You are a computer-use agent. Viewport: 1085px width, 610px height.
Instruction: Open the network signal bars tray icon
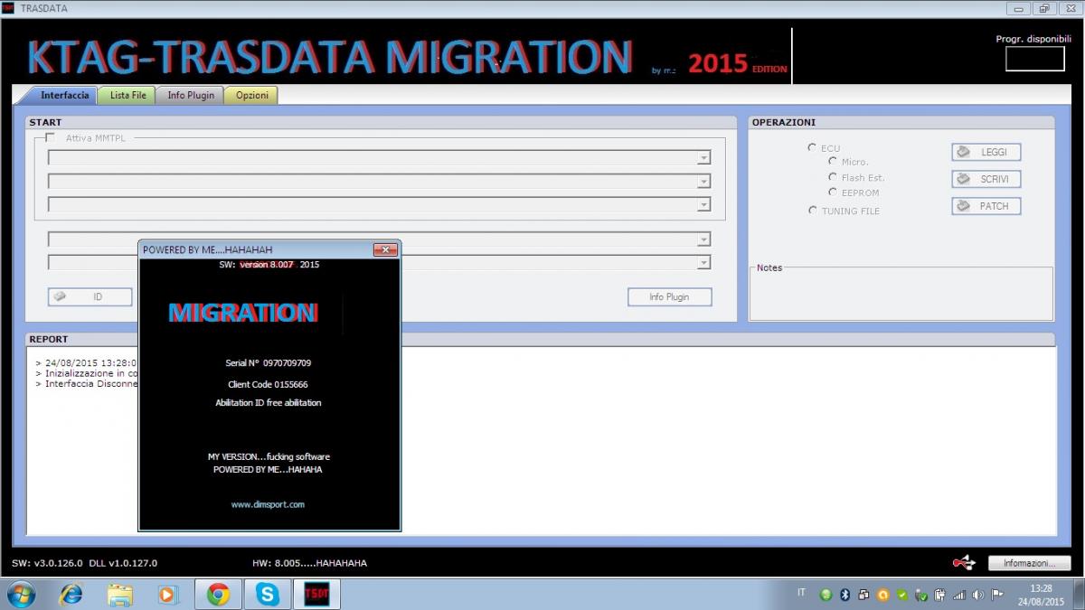(x=958, y=595)
